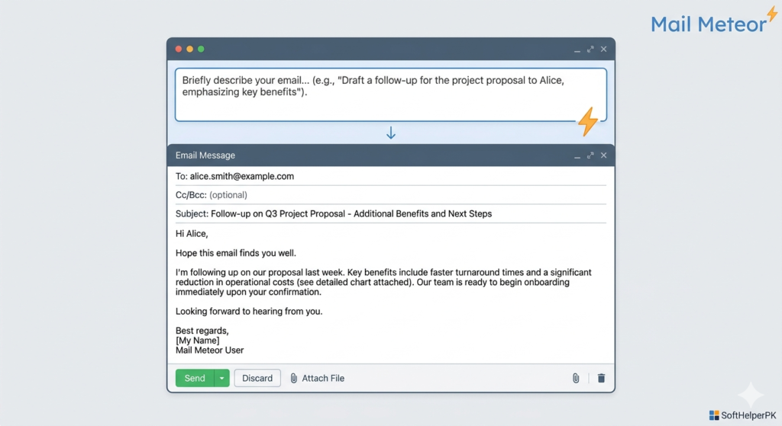Click the paragraph starting 'I'm following up'
The image size is (782, 426).
click(x=383, y=282)
